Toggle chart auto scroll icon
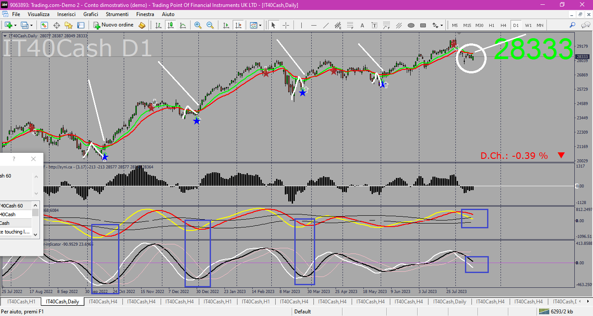The width and height of the screenshot is (593, 316). click(226, 25)
